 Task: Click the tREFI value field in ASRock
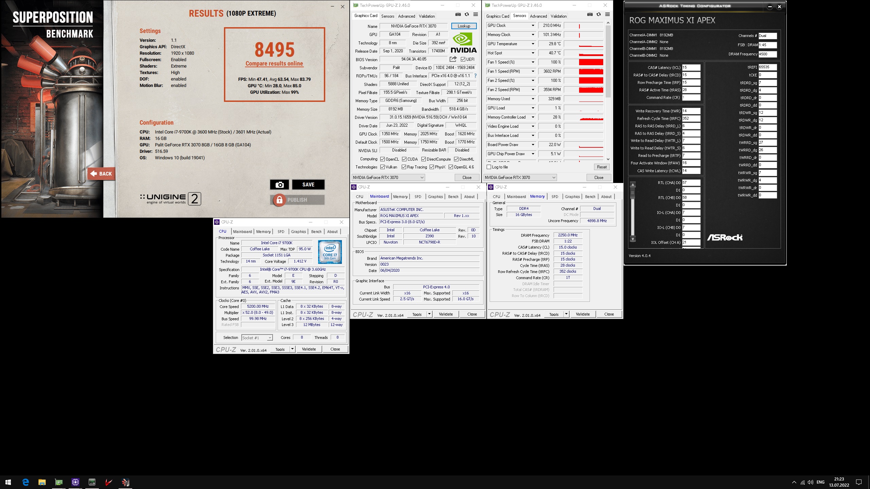pos(767,67)
